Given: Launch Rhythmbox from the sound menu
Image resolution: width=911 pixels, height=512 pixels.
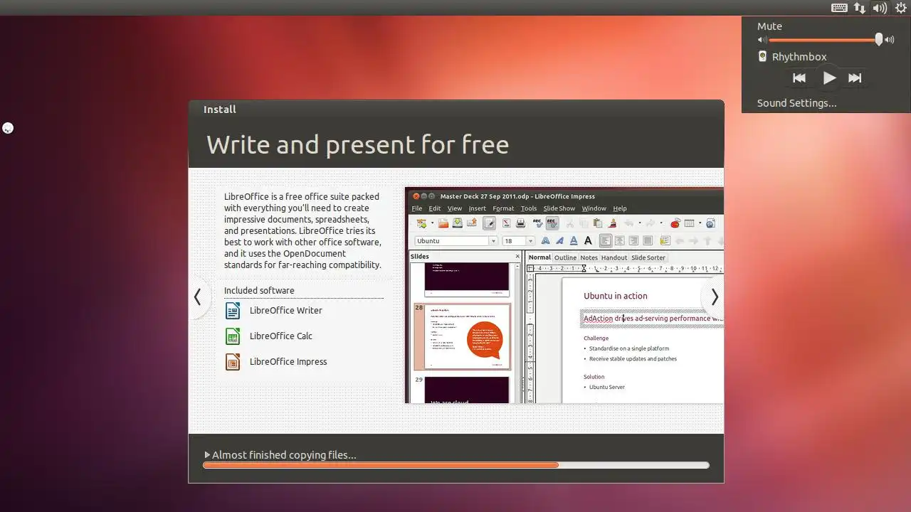Looking at the screenshot, I should tap(792, 57).
